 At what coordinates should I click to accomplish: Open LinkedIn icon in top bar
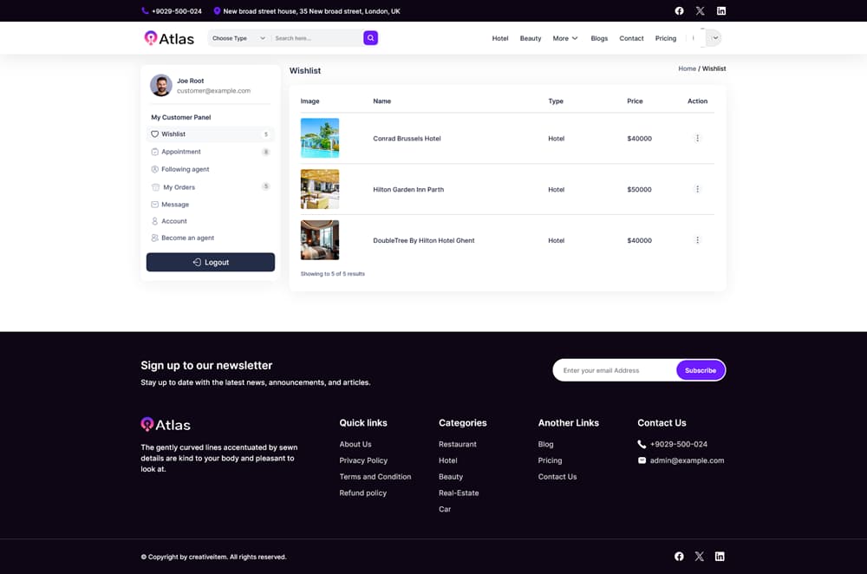pyautogui.click(x=721, y=10)
